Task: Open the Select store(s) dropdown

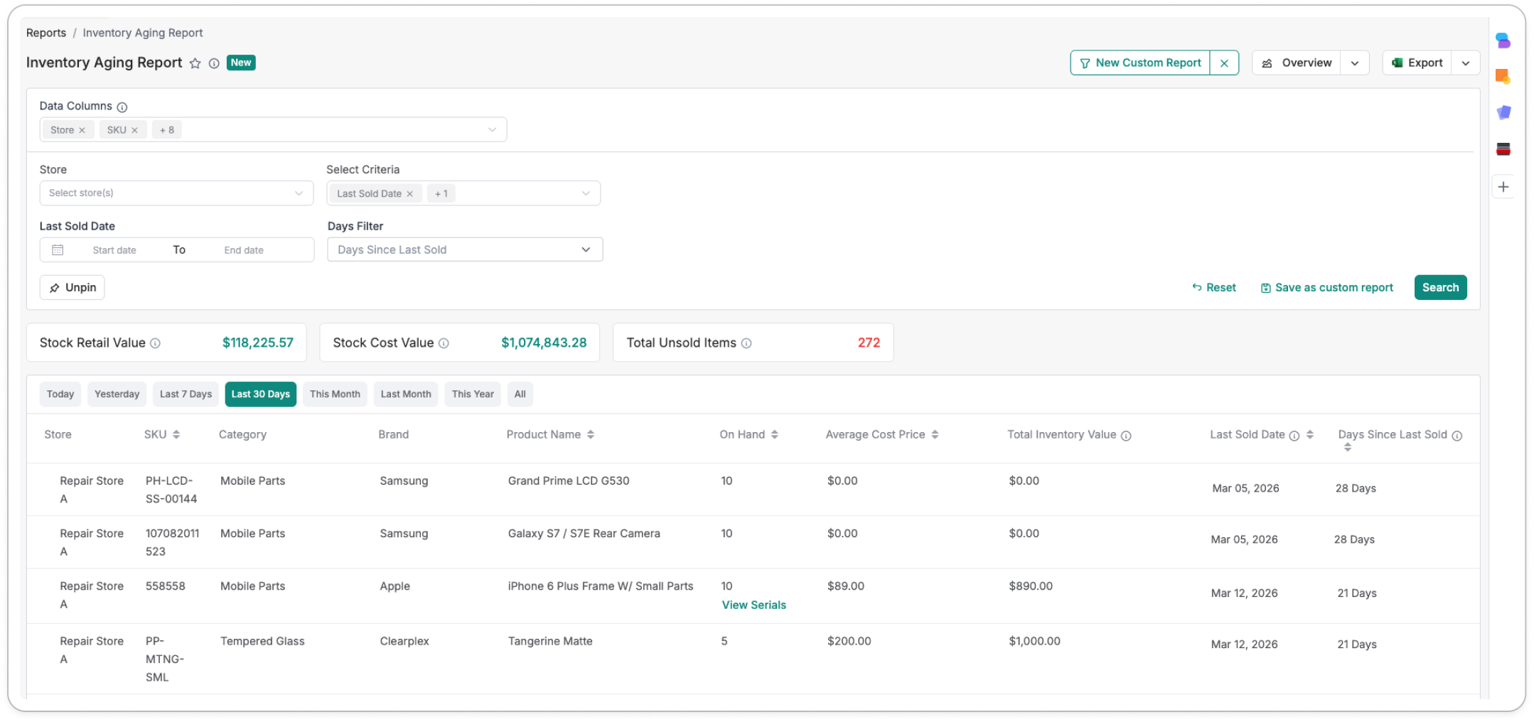Action: point(176,193)
